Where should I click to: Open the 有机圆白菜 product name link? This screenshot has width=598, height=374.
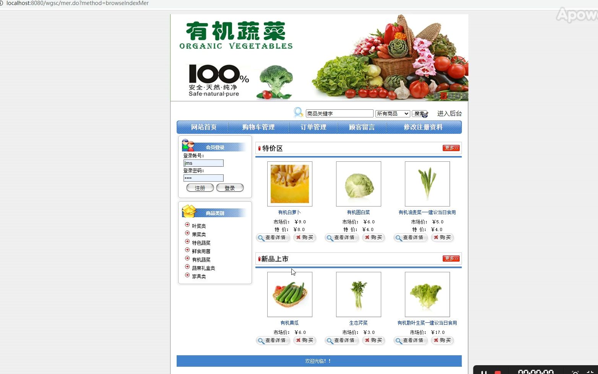(358, 212)
